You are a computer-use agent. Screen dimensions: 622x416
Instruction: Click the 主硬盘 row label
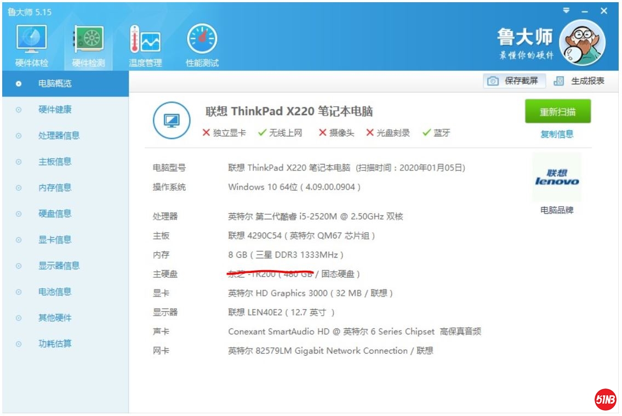tap(165, 274)
